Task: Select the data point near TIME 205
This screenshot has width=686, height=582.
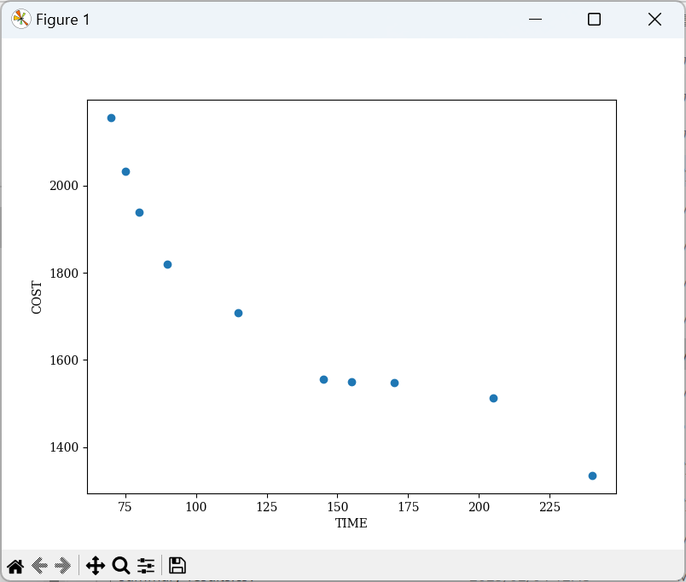Action: pyautogui.click(x=493, y=398)
